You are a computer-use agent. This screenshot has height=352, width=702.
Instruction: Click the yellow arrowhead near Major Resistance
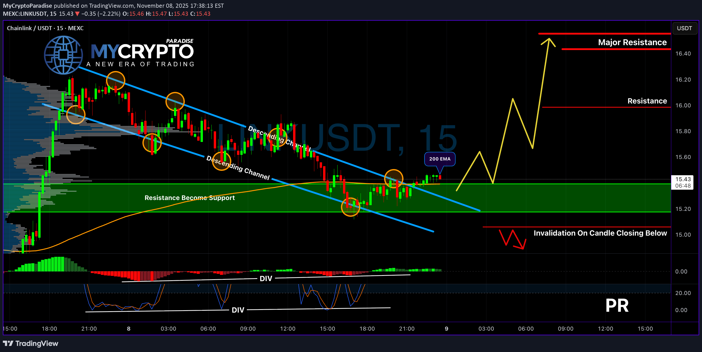tap(548, 42)
